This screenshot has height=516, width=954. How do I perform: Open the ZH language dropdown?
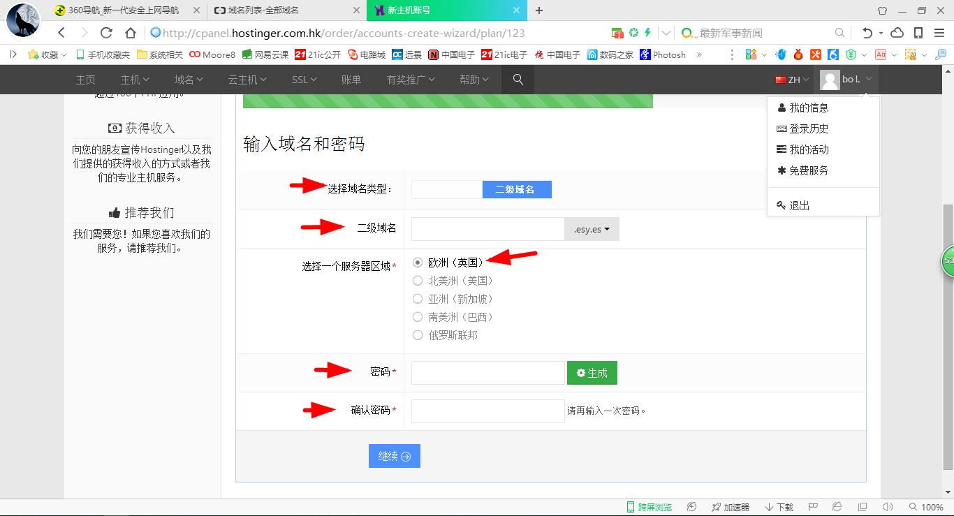[791, 80]
